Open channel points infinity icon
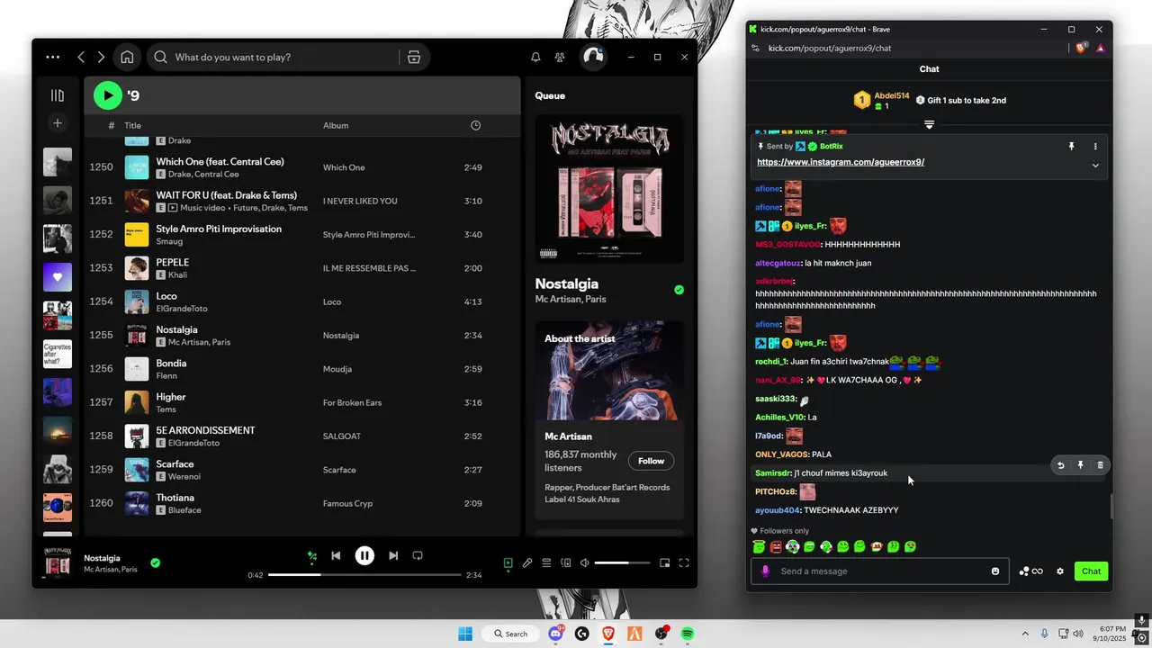Screen dimensions: 1152x648 [x=1031, y=571]
